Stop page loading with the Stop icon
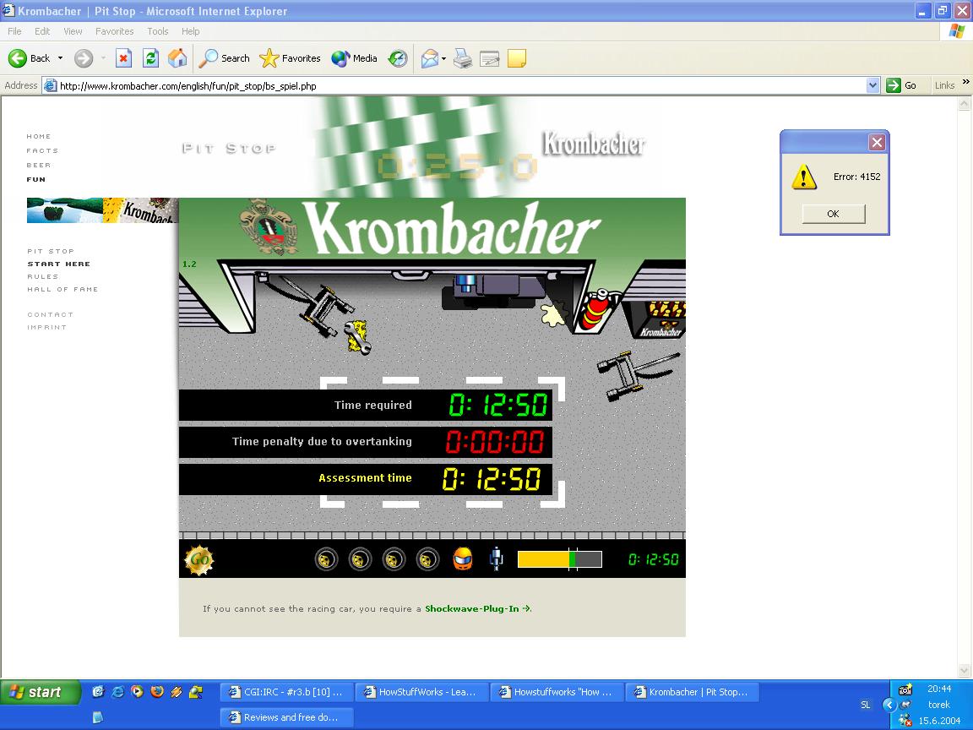This screenshot has height=730, width=973. coord(123,58)
